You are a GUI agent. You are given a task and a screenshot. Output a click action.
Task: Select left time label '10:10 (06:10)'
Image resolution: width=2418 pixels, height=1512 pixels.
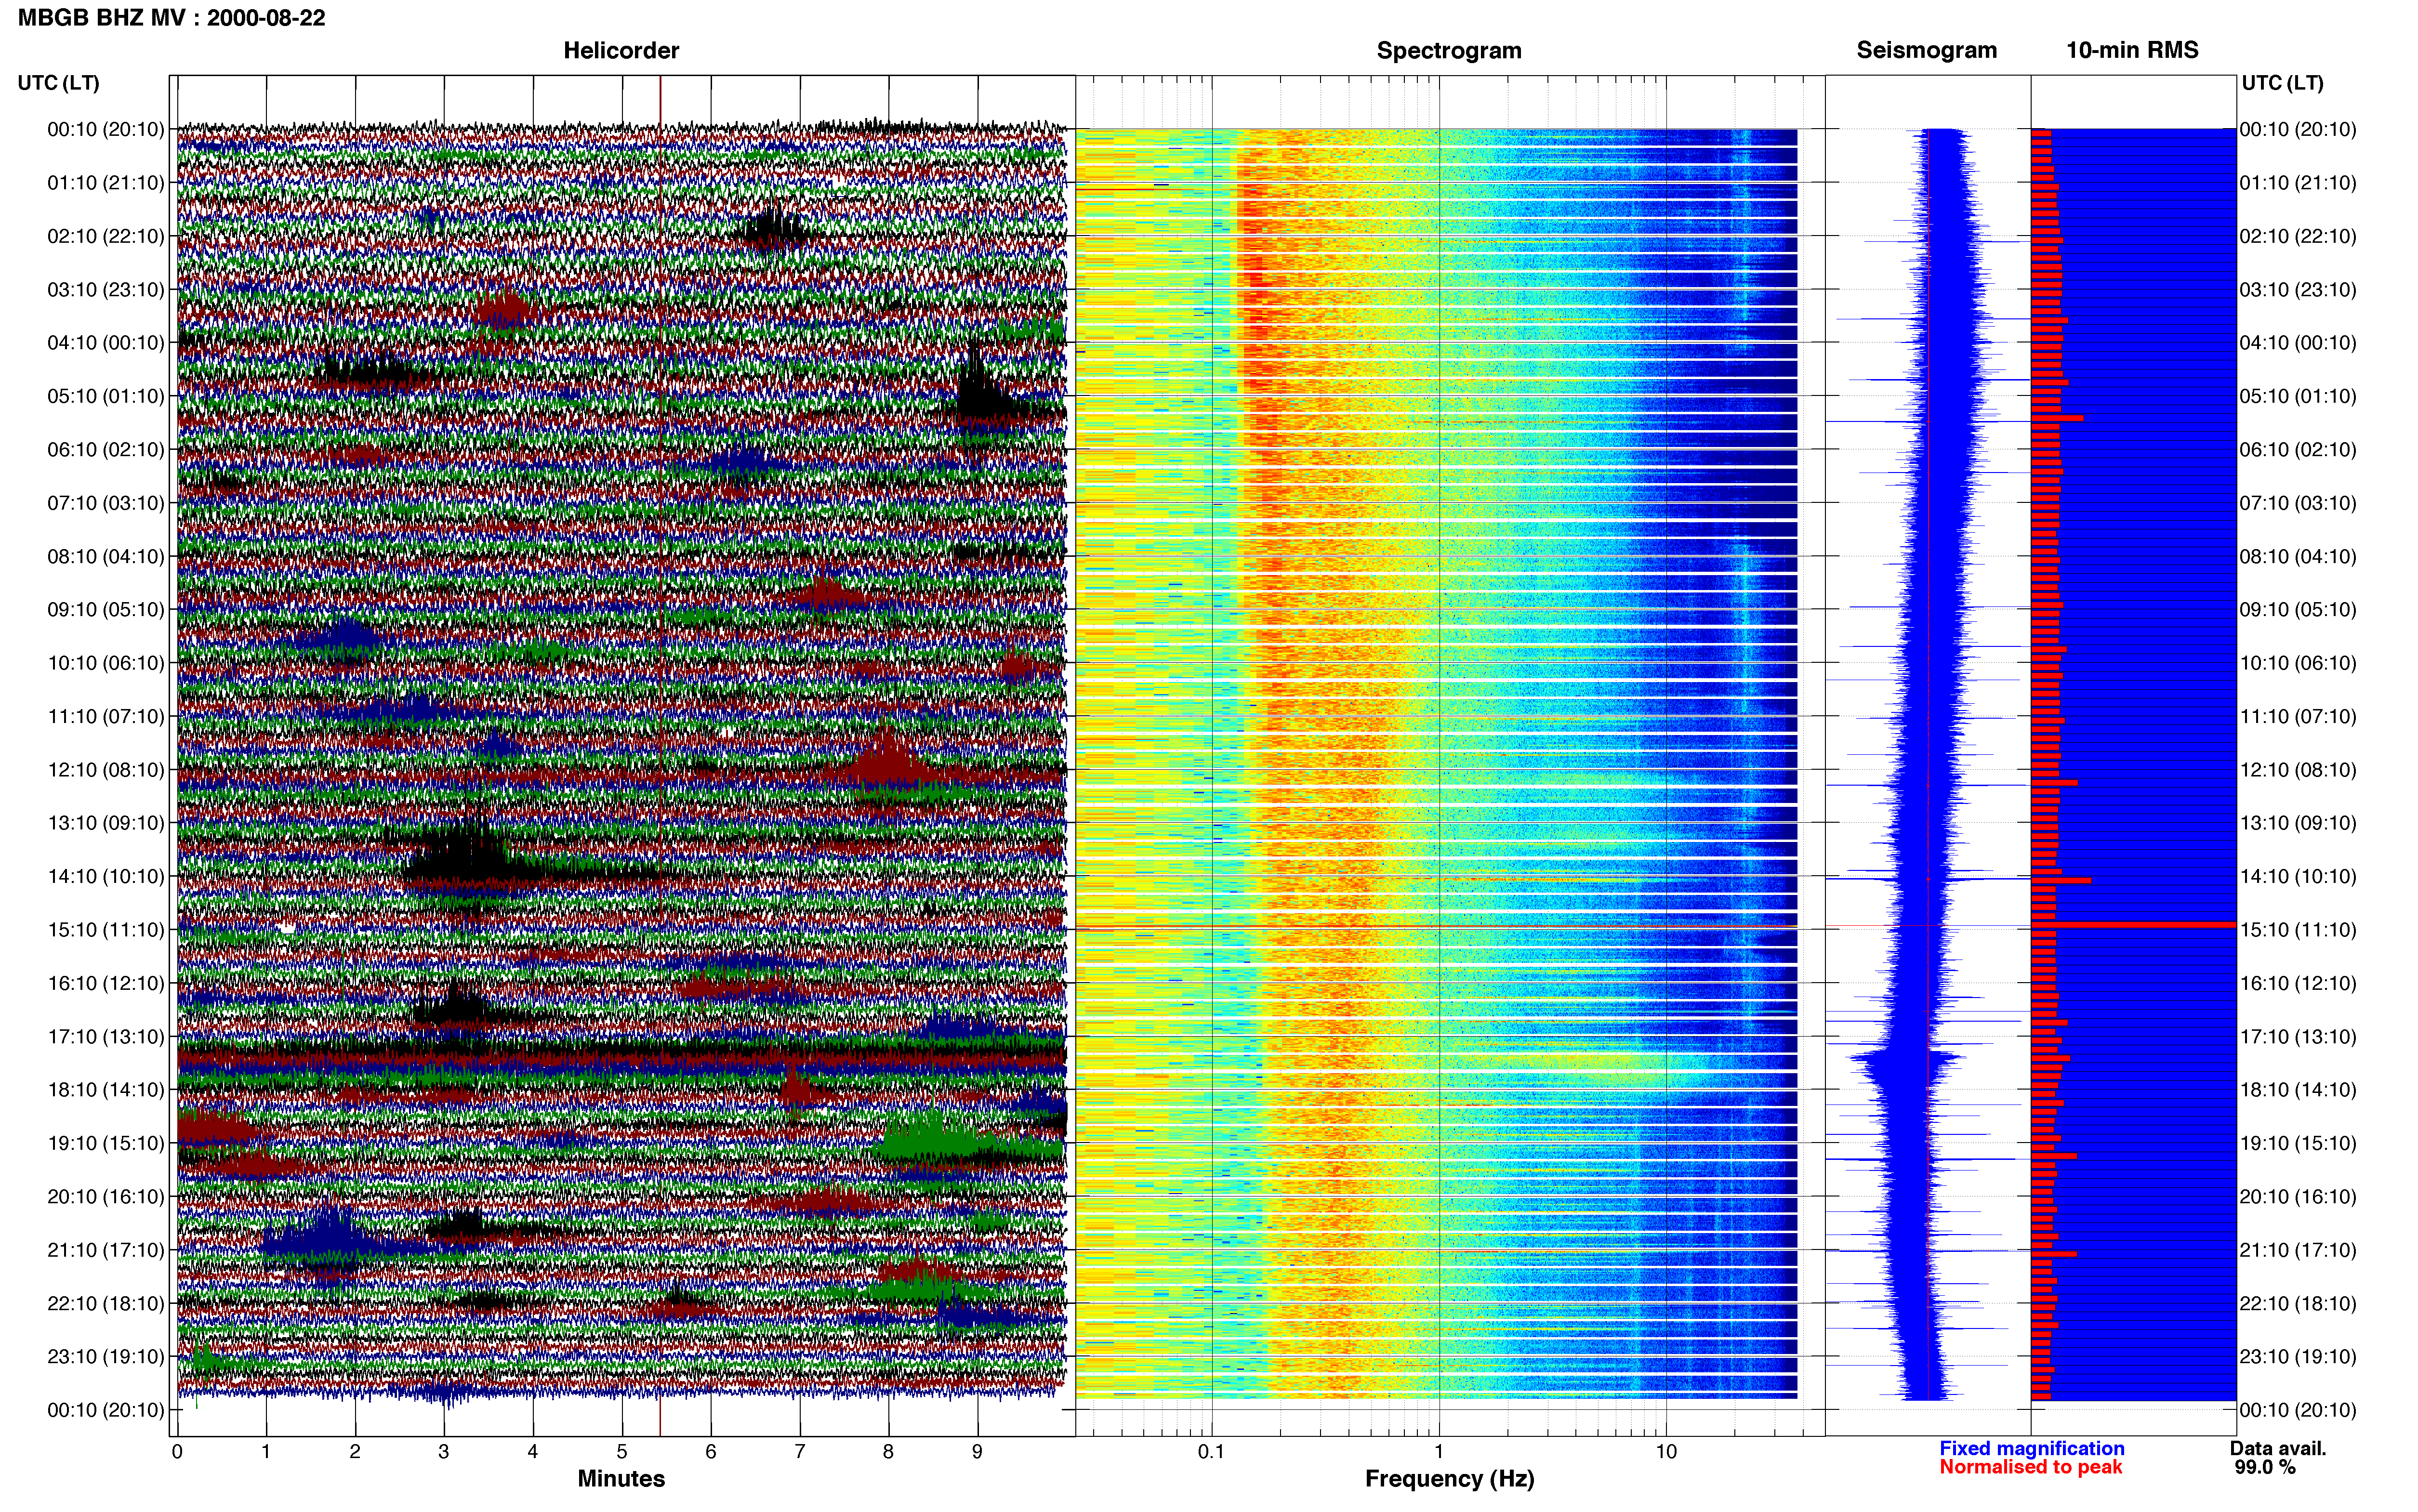pyautogui.click(x=106, y=663)
